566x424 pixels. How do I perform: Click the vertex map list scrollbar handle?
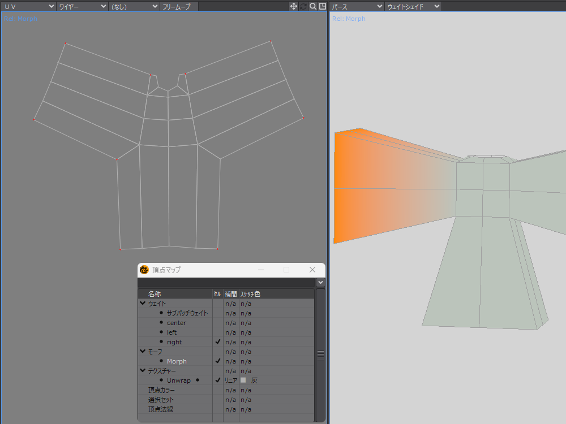click(320, 355)
